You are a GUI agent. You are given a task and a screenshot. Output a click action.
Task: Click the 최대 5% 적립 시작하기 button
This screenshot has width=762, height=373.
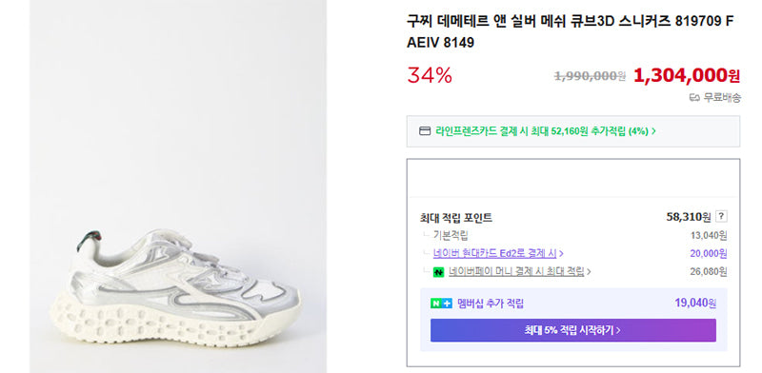pyautogui.click(x=573, y=330)
